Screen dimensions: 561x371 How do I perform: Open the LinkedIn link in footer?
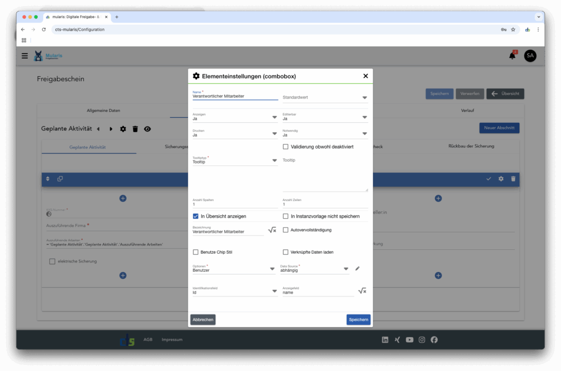point(385,340)
